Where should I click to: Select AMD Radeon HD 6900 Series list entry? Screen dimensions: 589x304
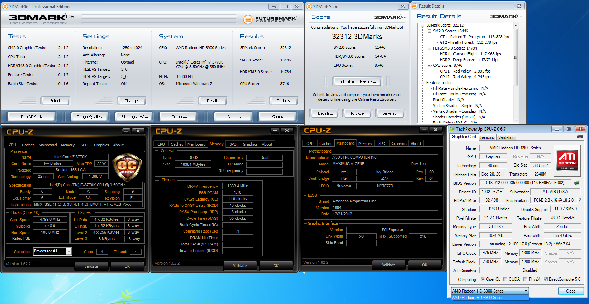[x=490, y=298]
